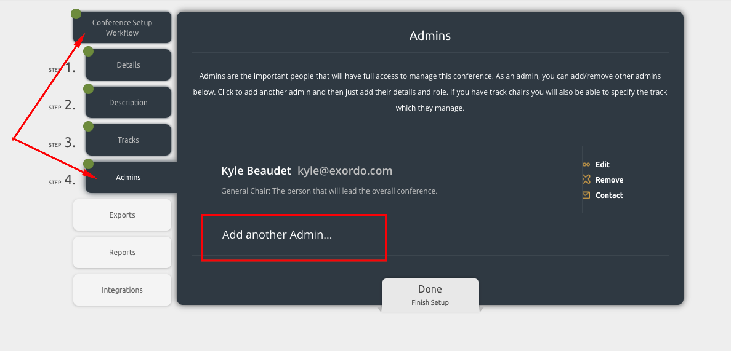Open the Tracks step

[128, 140]
